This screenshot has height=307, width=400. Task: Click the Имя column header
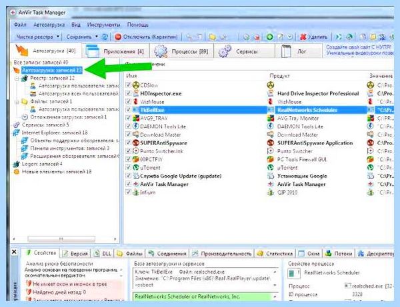click(131, 76)
